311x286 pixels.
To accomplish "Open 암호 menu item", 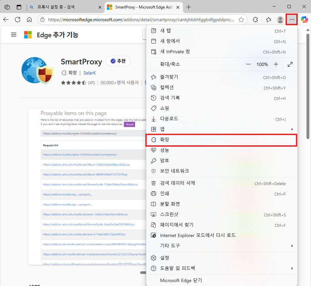I will [222, 161].
